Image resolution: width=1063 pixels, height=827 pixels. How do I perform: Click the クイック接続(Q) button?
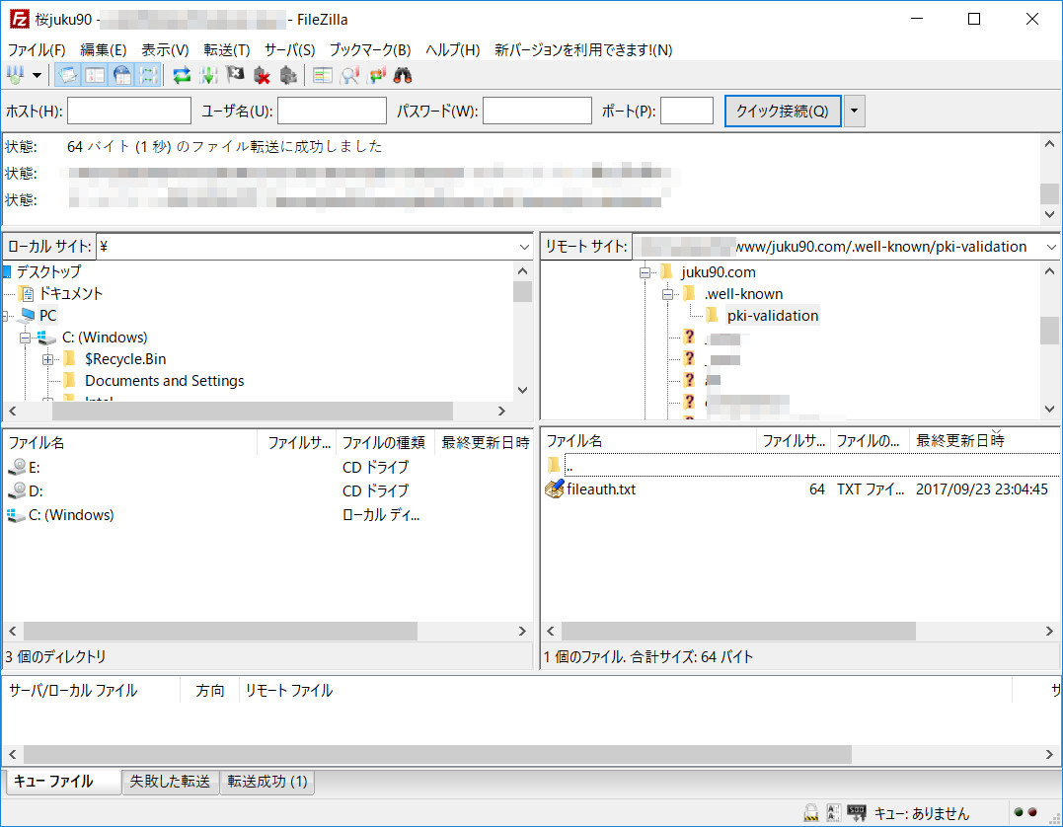[x=783, y=111]
